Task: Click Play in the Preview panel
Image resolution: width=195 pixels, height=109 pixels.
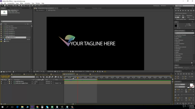Action: pyautogui.click(x=180, y=11)
